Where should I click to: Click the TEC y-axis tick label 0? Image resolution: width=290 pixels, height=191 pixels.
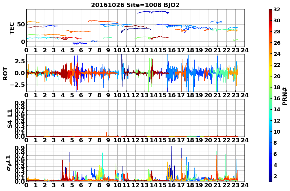point(23,42)
